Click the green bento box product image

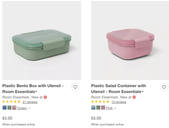coord(42,40)
